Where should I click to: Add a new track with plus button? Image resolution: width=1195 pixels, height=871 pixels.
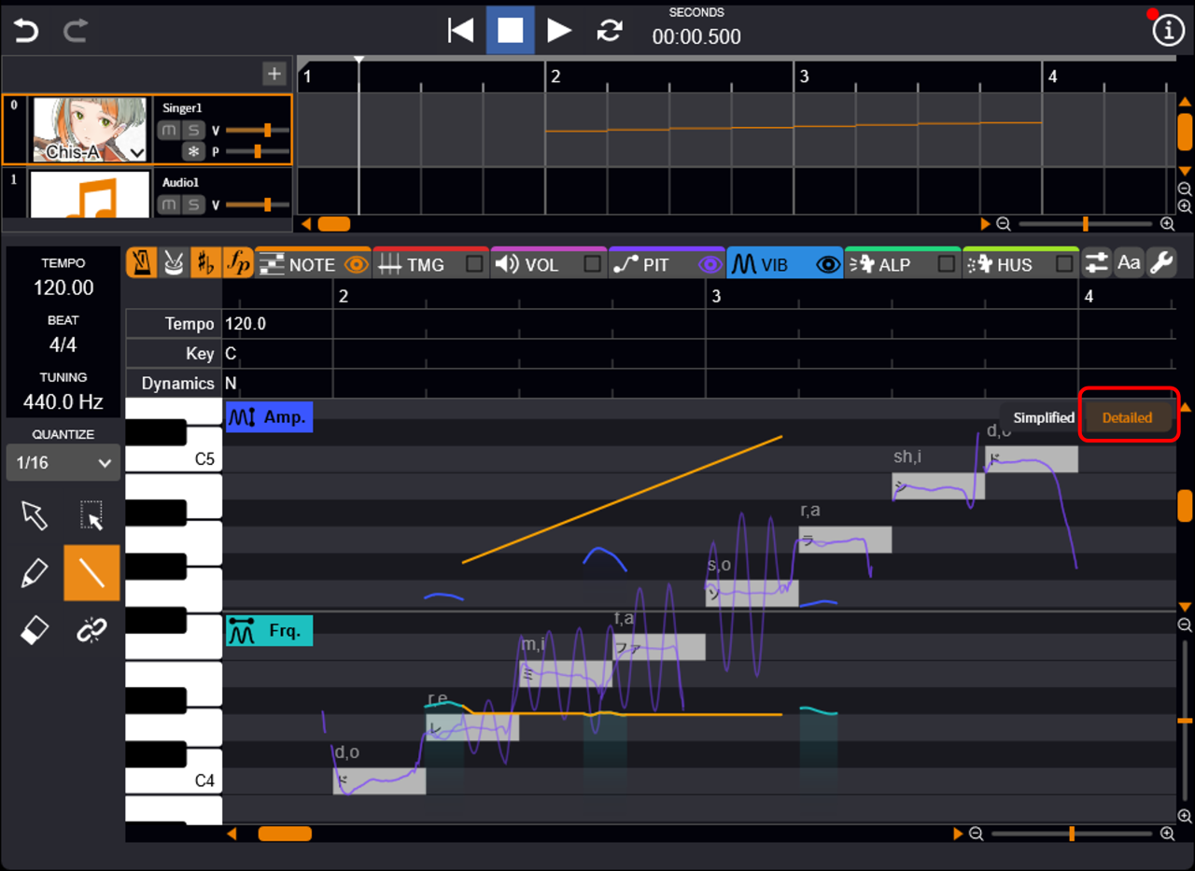pyautogui.click(x=274, y=74)
